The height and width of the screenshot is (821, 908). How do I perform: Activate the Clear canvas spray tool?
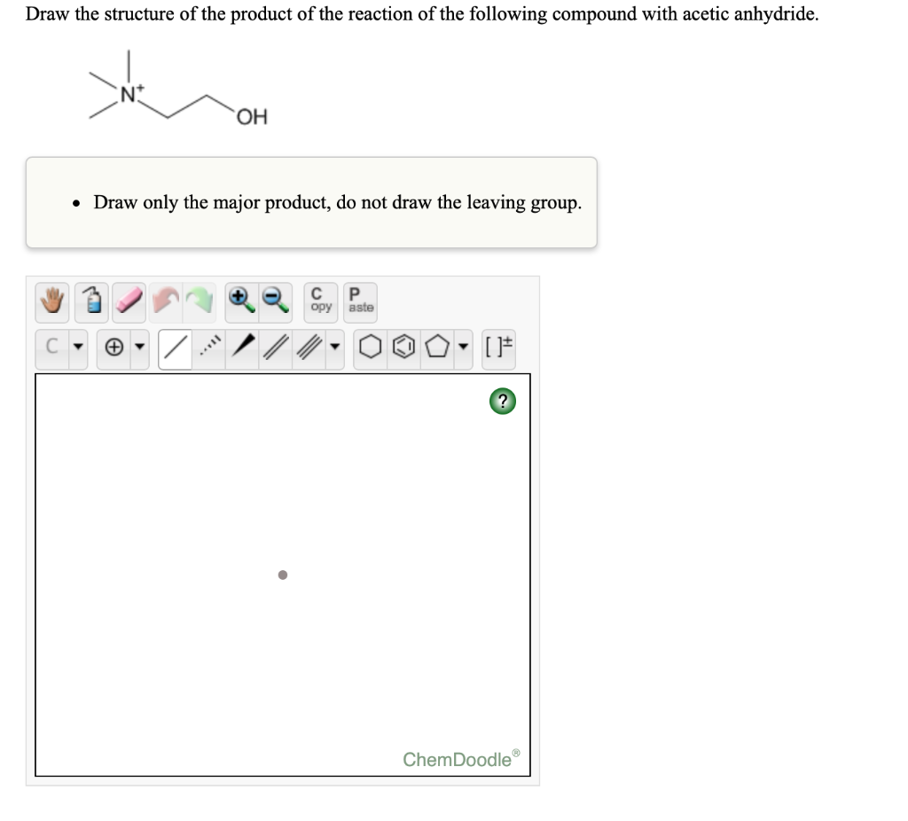pyautogui.click(x=90, y=301)
